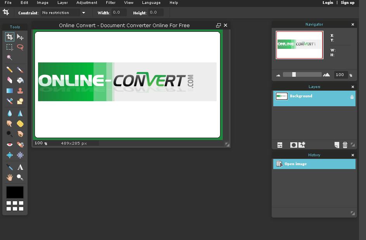This screenshot has width=366, height=240.
Task: Open the Edit menu
Action: (x=24, y=3)
